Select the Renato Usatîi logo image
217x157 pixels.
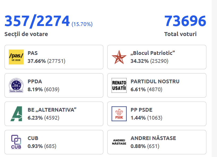point(119,85)
